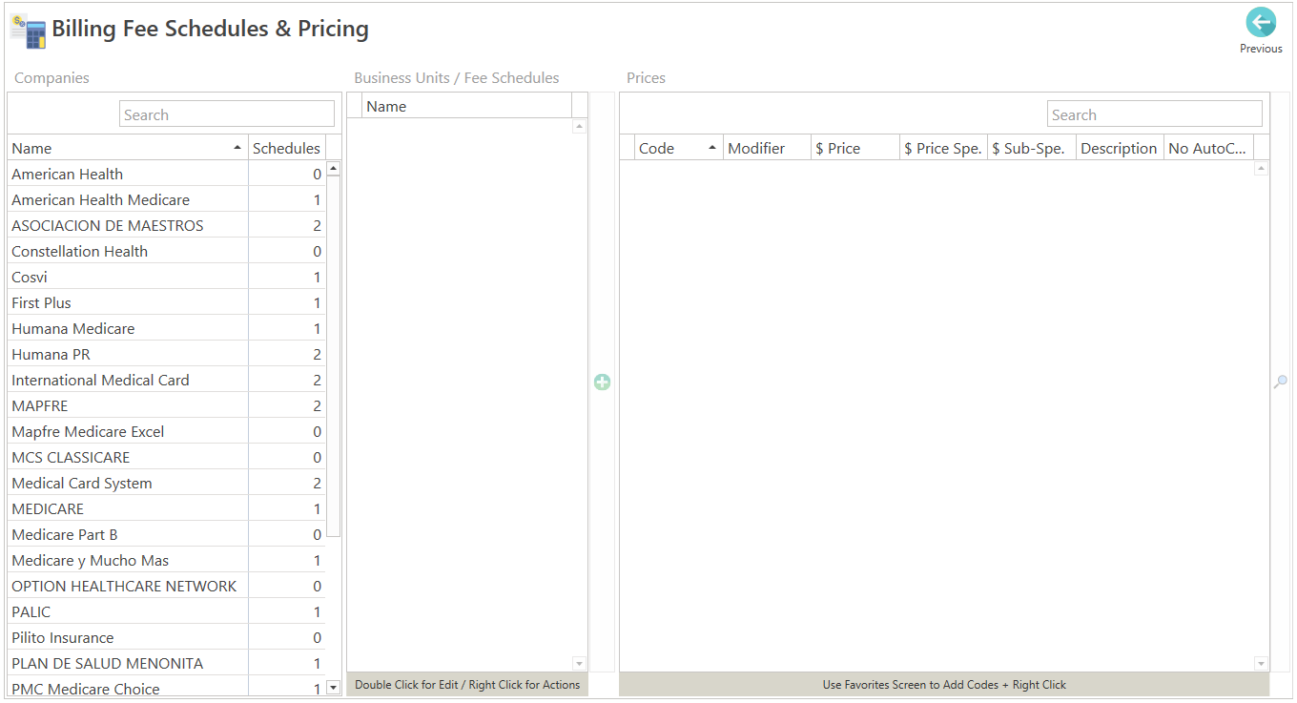Image resolution: width=1297 pixels, height=703 pixels.
Task: Select the Humana PR row
Action: pyautogui.click(x=166, y=354)
